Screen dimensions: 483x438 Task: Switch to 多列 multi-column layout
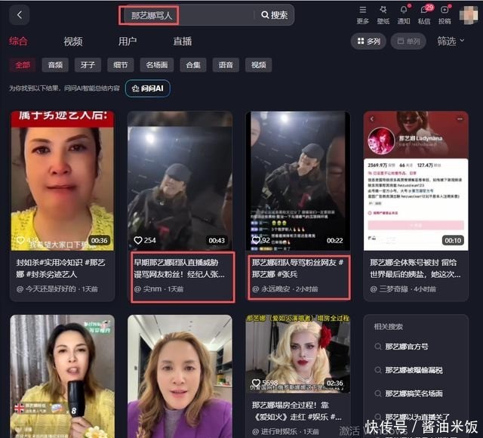point(366,42)
